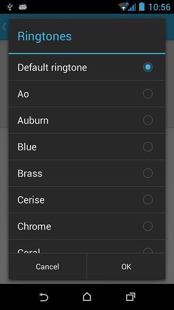Tap the back chevron behind the dialog

[x=4, y=27]
